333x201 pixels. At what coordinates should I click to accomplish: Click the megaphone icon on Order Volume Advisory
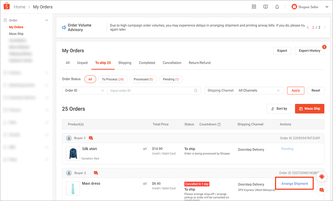click(x=64, y=27)
